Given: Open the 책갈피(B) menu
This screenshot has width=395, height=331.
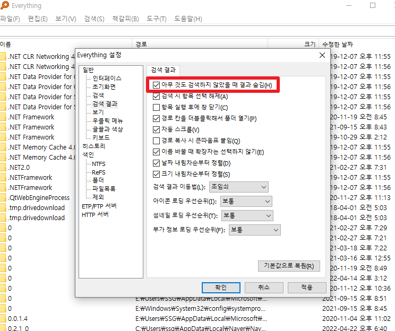Looking at the screenshot, I should click(x=125, y=19).
